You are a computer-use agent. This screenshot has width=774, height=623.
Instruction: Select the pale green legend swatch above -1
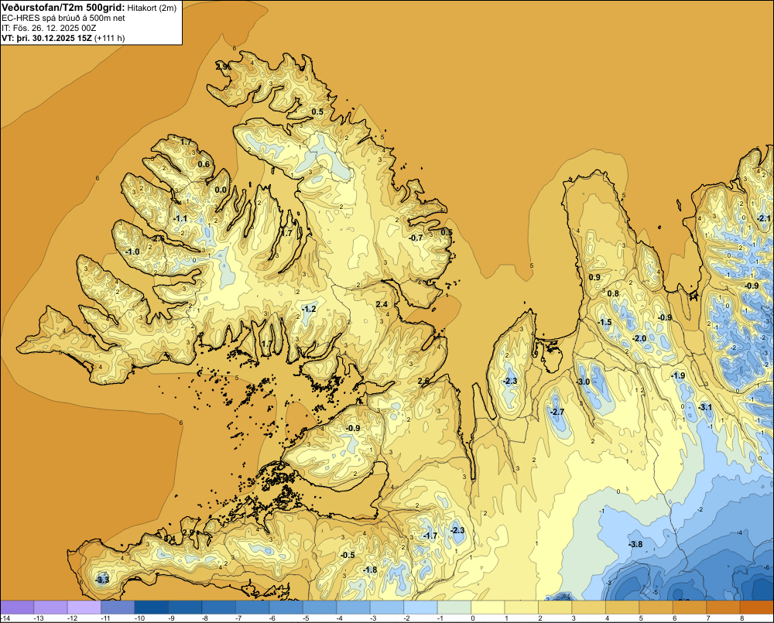pyautogui.click(x=454, y=608)
